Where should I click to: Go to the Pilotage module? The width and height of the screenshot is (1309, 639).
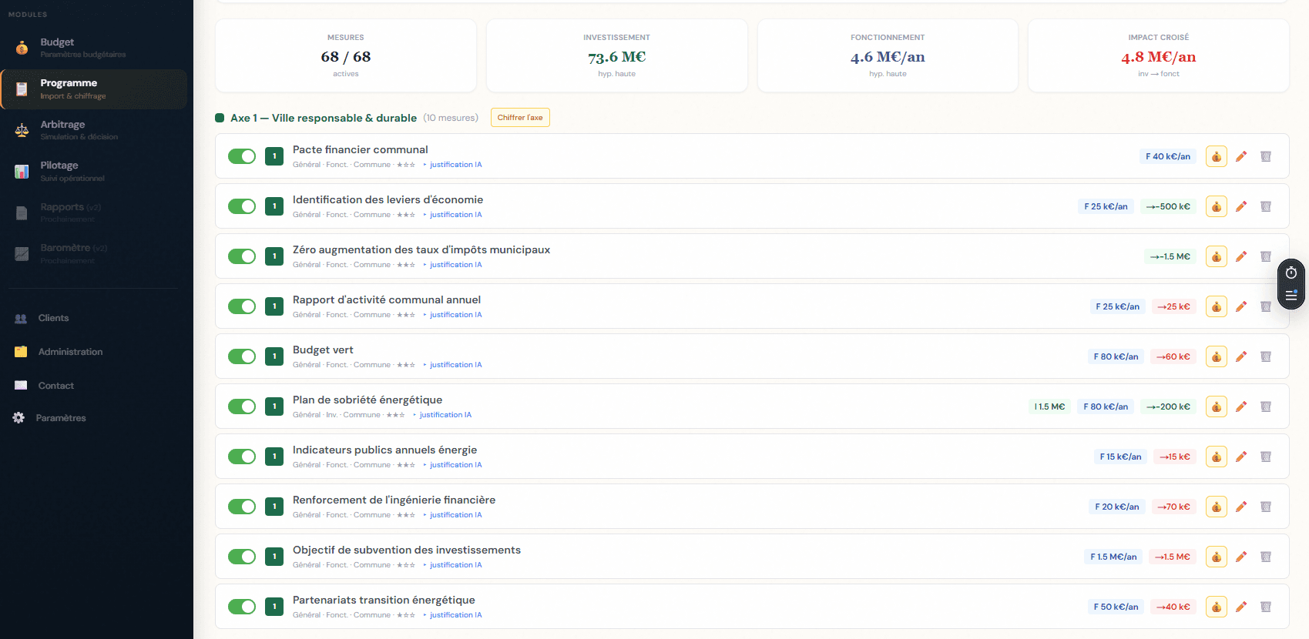(59, 170)
